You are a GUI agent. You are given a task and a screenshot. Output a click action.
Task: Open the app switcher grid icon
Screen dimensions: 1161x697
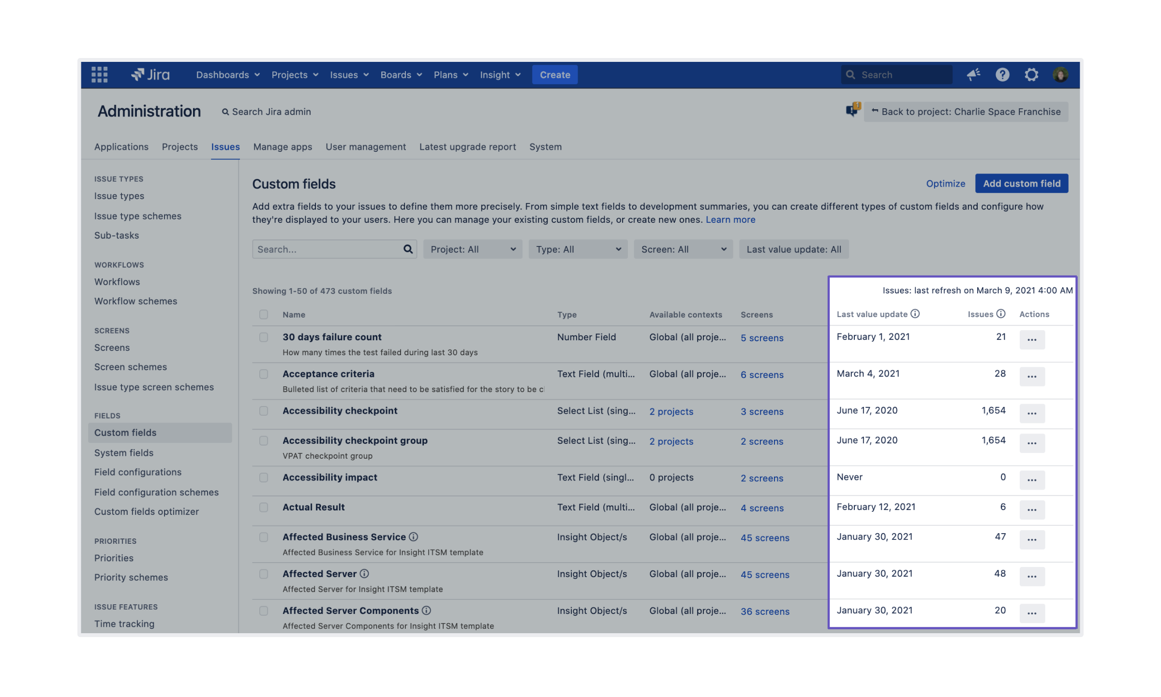(99, 74)
